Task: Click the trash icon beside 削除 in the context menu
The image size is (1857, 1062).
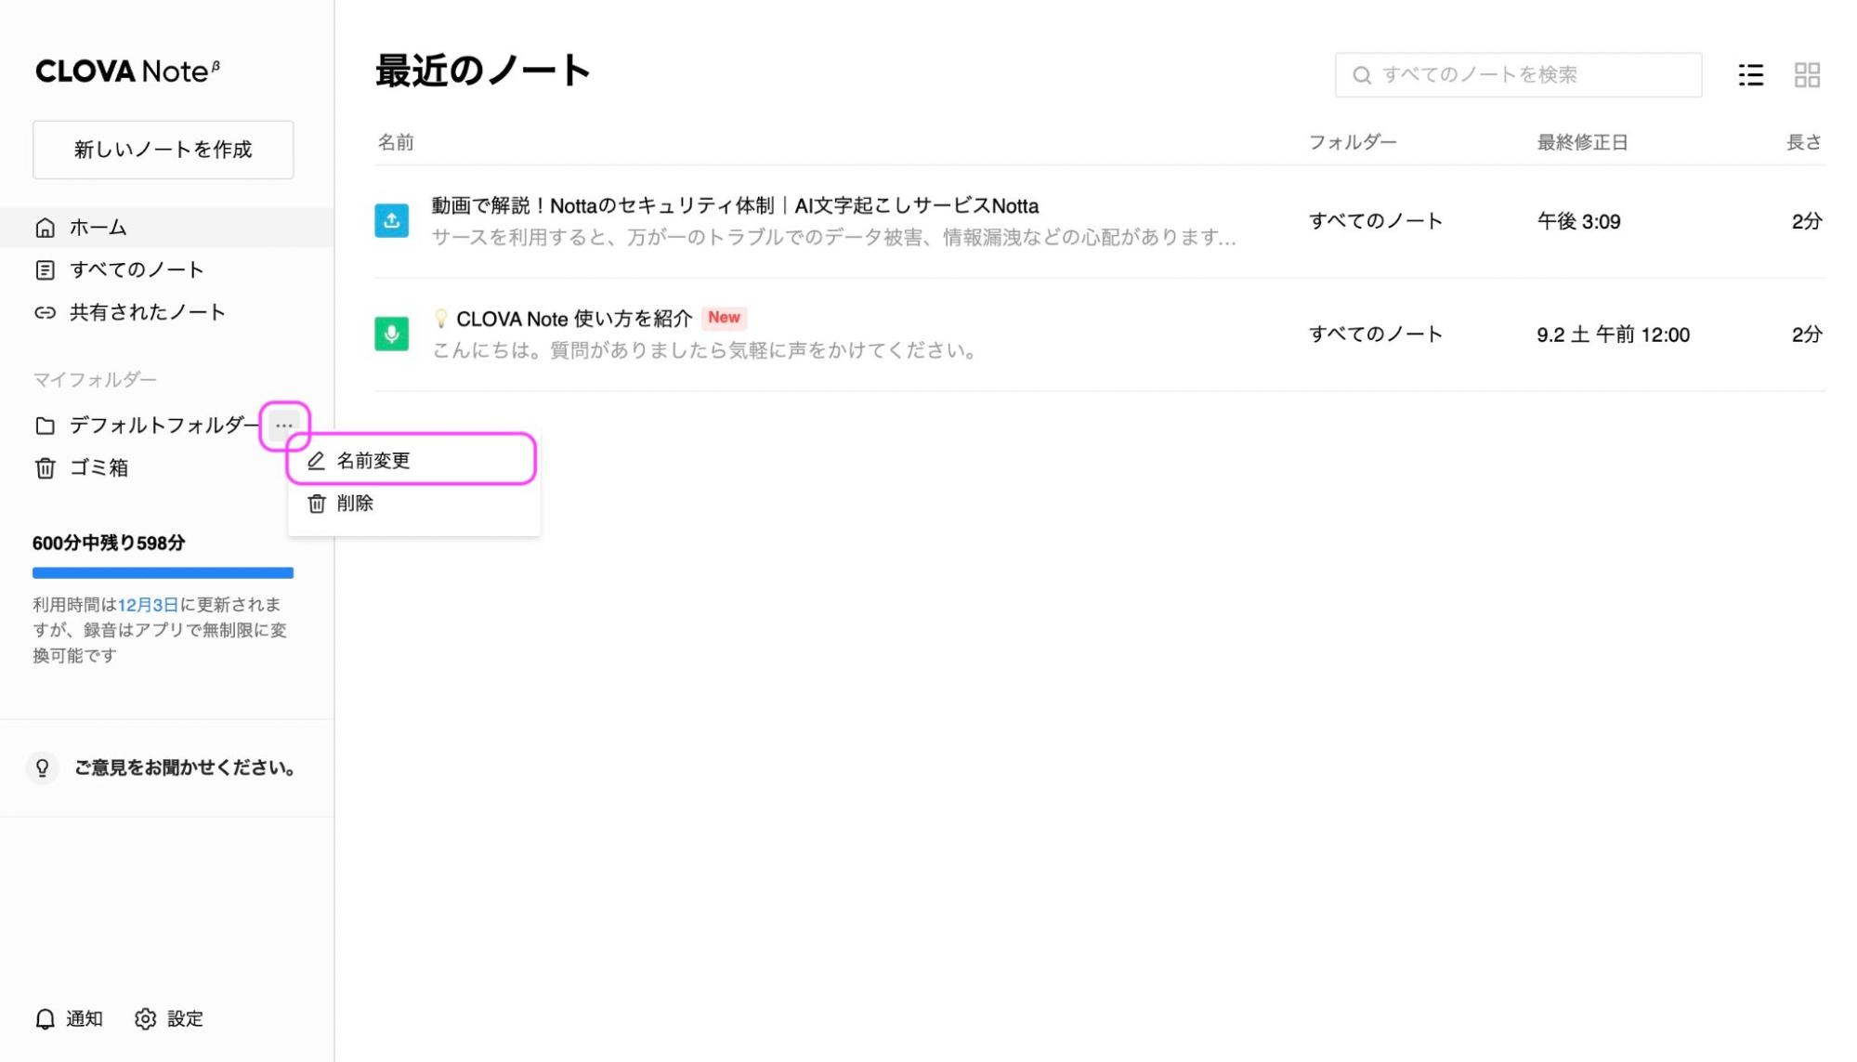Action: (317, 504)
